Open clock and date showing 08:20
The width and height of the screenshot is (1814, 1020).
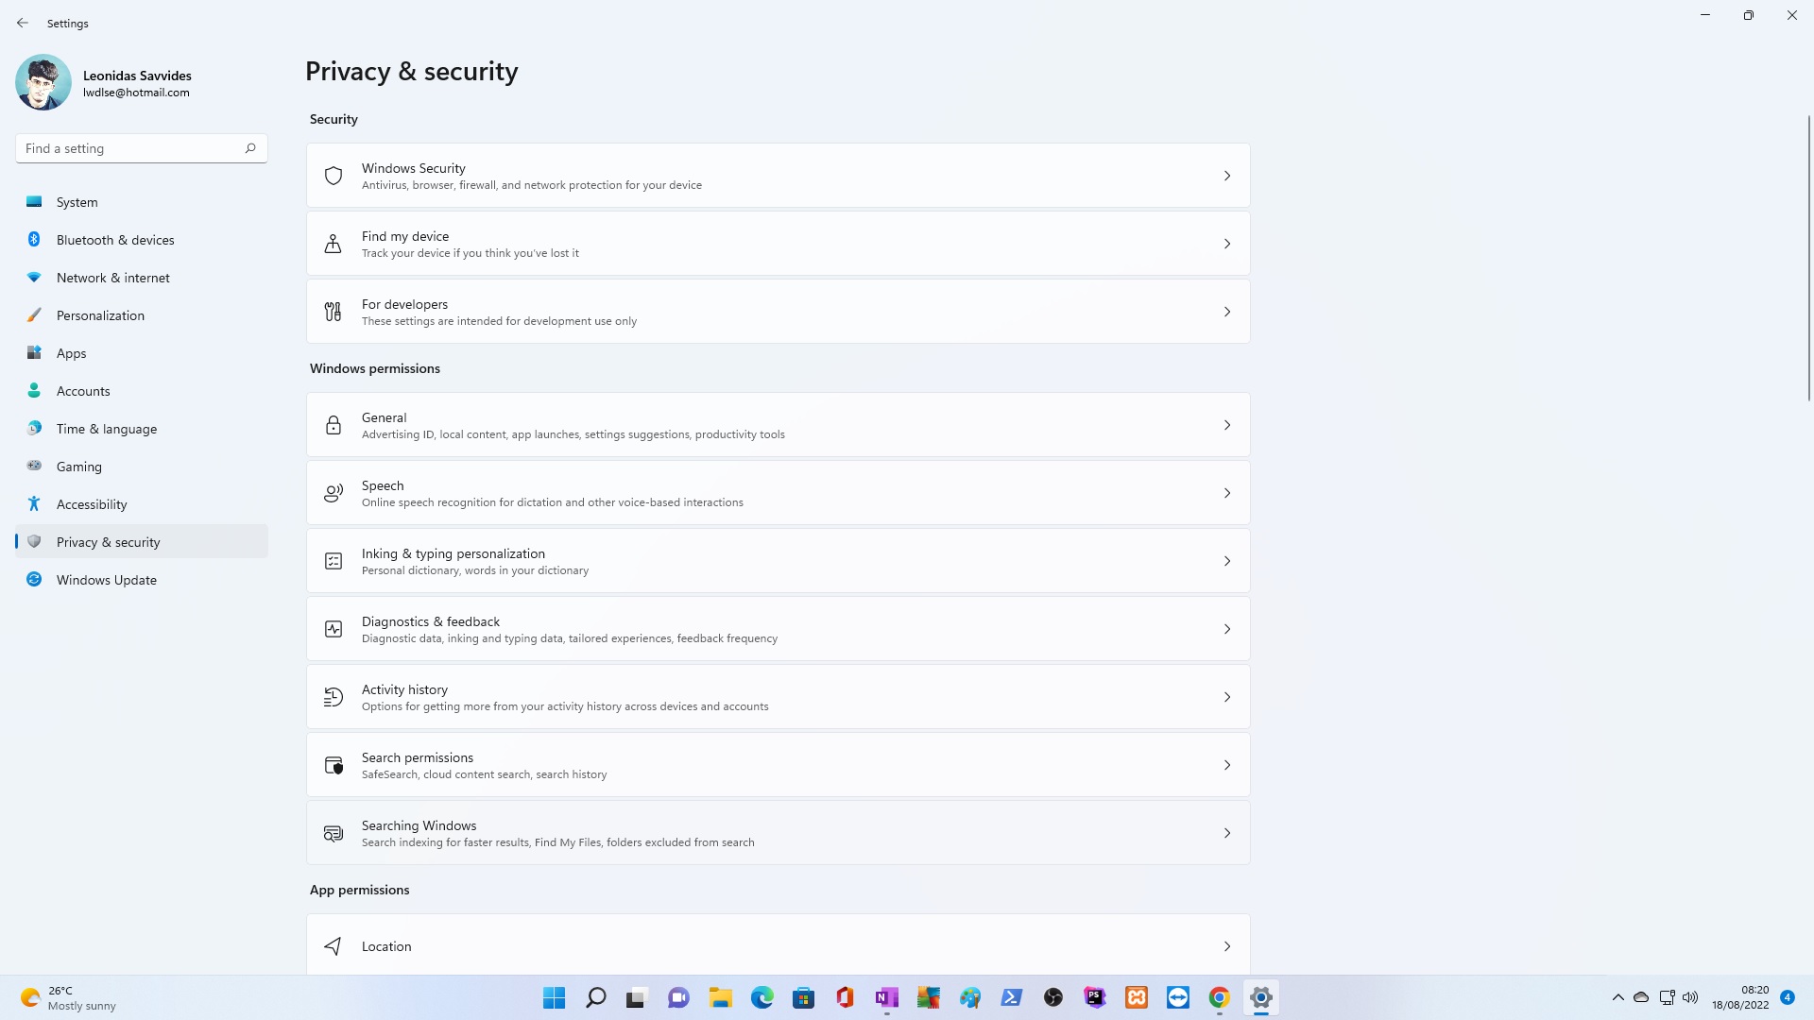tap(1740, 997)
